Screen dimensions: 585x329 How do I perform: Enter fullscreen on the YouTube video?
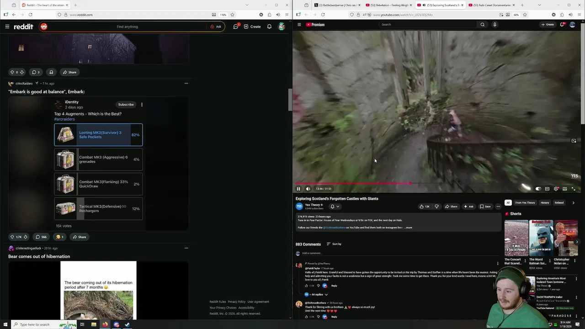[x=574, y=189]
